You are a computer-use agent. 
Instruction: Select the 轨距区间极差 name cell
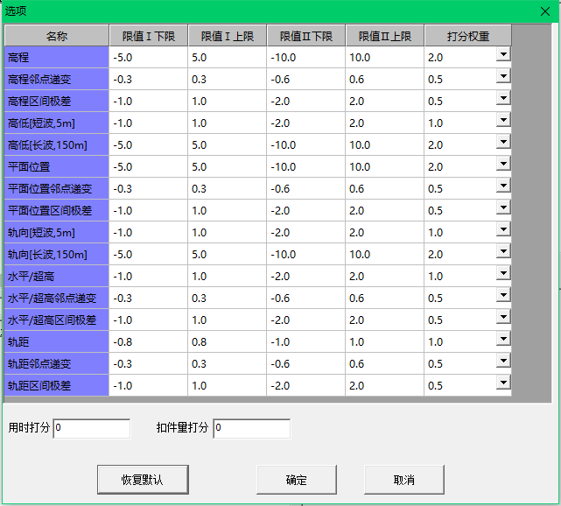pos(57,385)
